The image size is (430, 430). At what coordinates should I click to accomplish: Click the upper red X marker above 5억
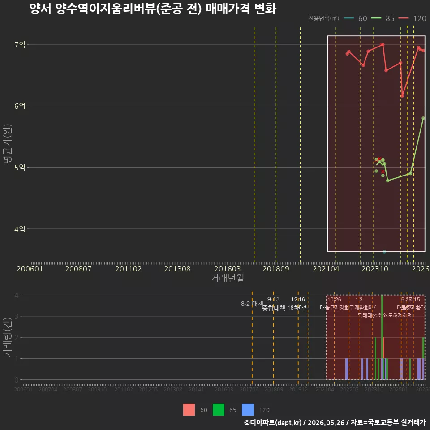pos(379,159)
